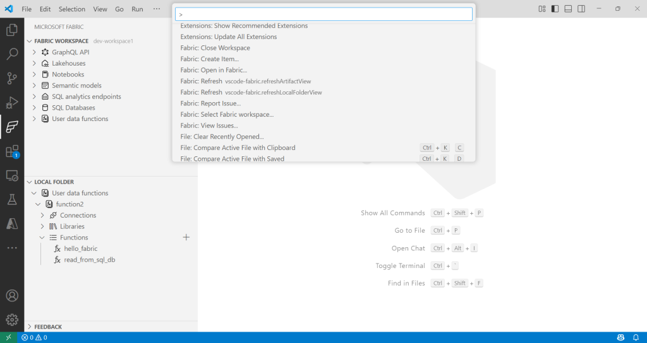Expand the Feedback section
Screen dimensions: 647x343
(x=30, y=327)
